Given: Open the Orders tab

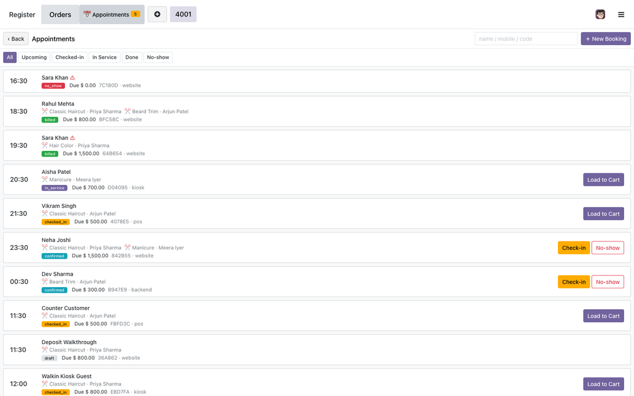Looking at the screenshot, I should [x=60, y=15].
